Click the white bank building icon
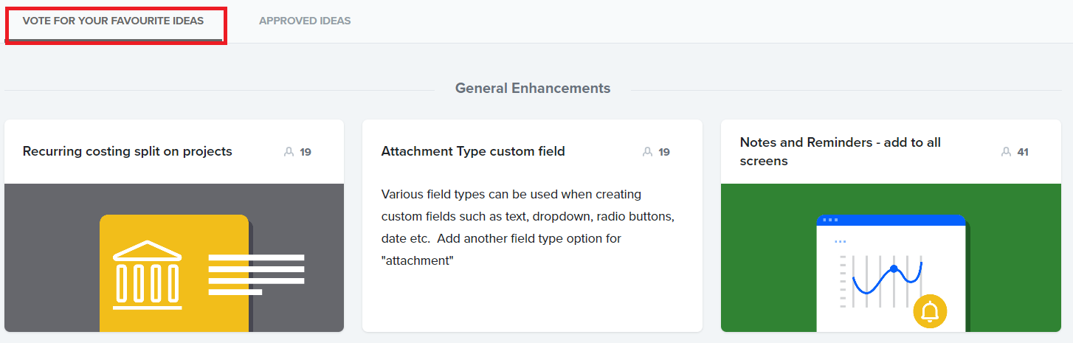Screen dimensions: 1073x343 pos(148,274)
